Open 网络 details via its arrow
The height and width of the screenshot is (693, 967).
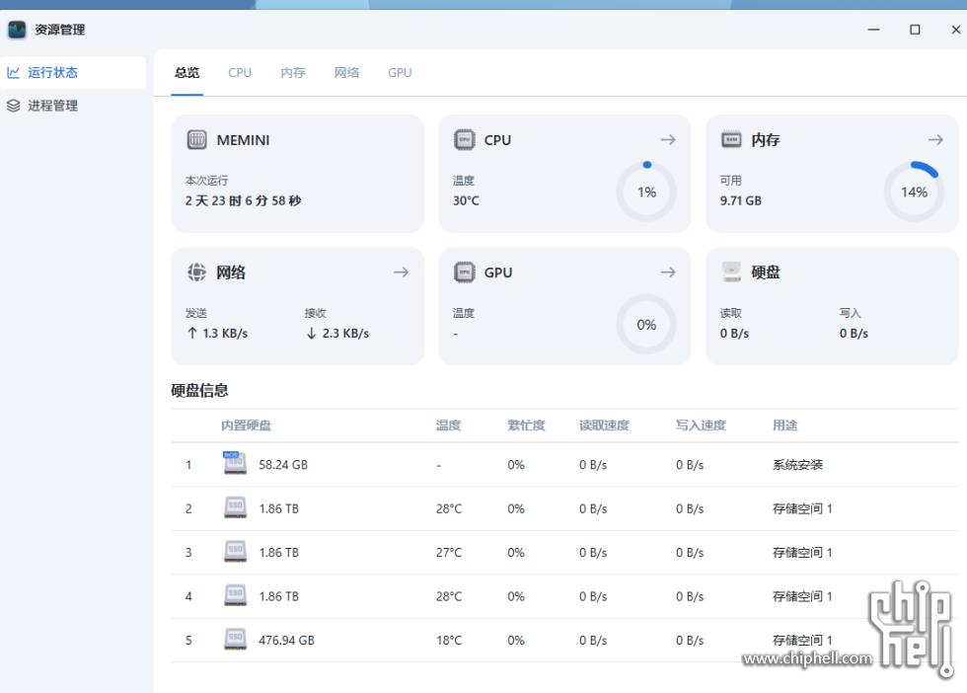point(401,271)
